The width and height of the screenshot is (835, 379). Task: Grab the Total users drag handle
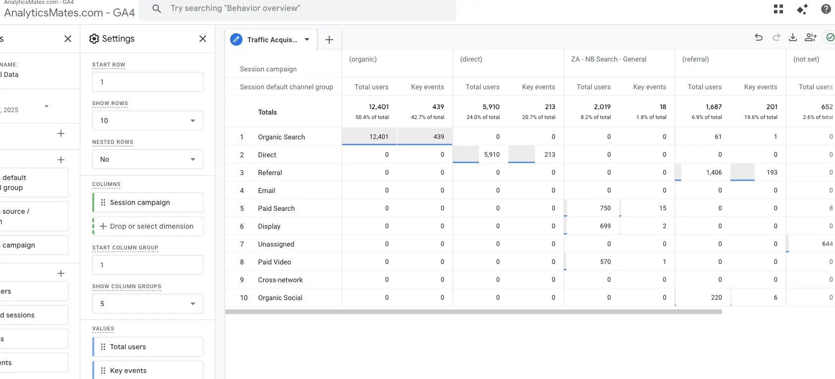pyautogui.click(x=103, y=347)
